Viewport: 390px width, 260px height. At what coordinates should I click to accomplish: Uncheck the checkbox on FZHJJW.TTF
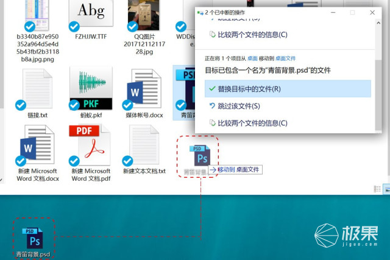click(74, 27)
